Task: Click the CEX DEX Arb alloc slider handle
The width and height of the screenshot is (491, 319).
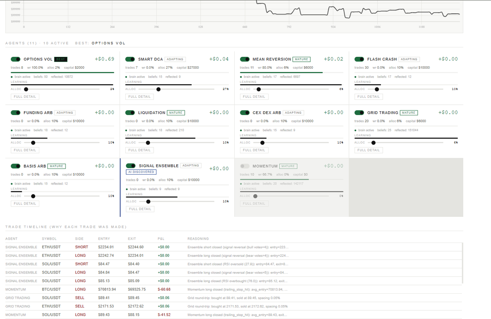Action: coord(262,143)
